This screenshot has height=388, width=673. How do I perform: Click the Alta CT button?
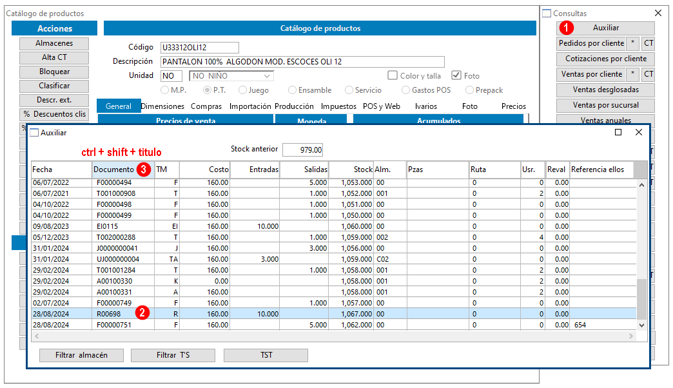point(54,57)
